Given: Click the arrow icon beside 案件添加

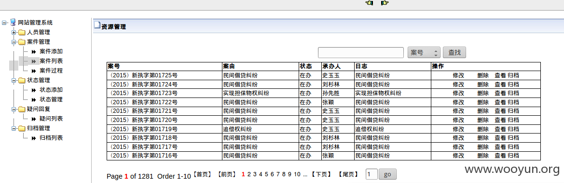Looking at the screenshot, I should [34, 51].
